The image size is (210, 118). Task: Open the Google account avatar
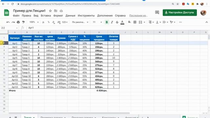click(203, 12)
